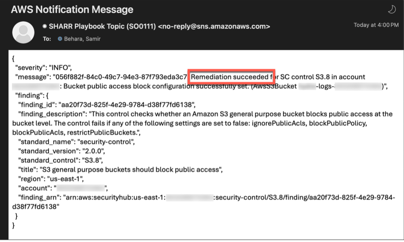404x242 pixels.
Task: Click the sender avatar placeholder image
Action: [x=23, y=32]
